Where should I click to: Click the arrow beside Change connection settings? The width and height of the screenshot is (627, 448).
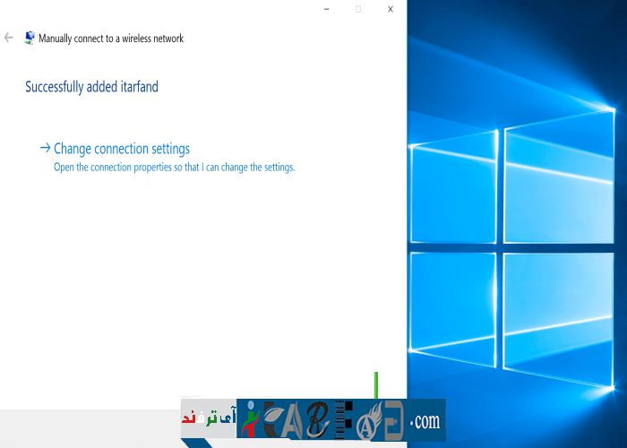pyautogui.click(x=45, y=149)
